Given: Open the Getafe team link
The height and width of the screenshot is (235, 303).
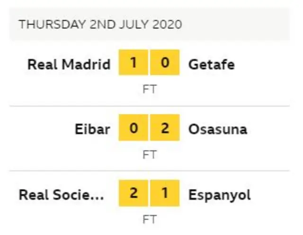Looking at the screenshot, I should pos(211,64).
